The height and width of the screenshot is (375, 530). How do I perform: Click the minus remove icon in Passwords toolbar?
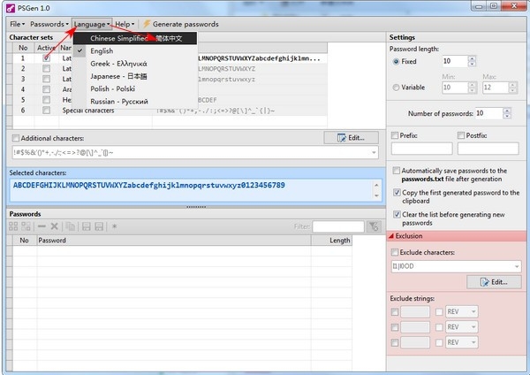(41, 227)
